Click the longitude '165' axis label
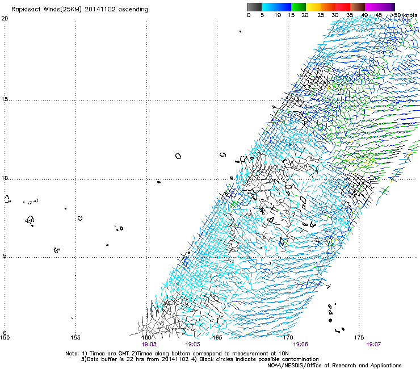 pyautogui.click(x=217, y=337)
